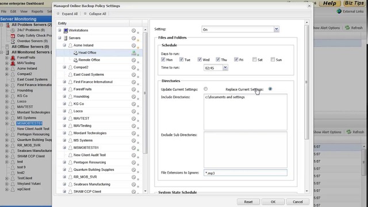Image resolution: width=368 pixels, height=207 pixels.
Task: Click the Daily Safety Check icon
Action: coord(13,36)
